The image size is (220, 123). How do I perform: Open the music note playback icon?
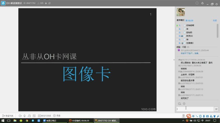[29, 116]
